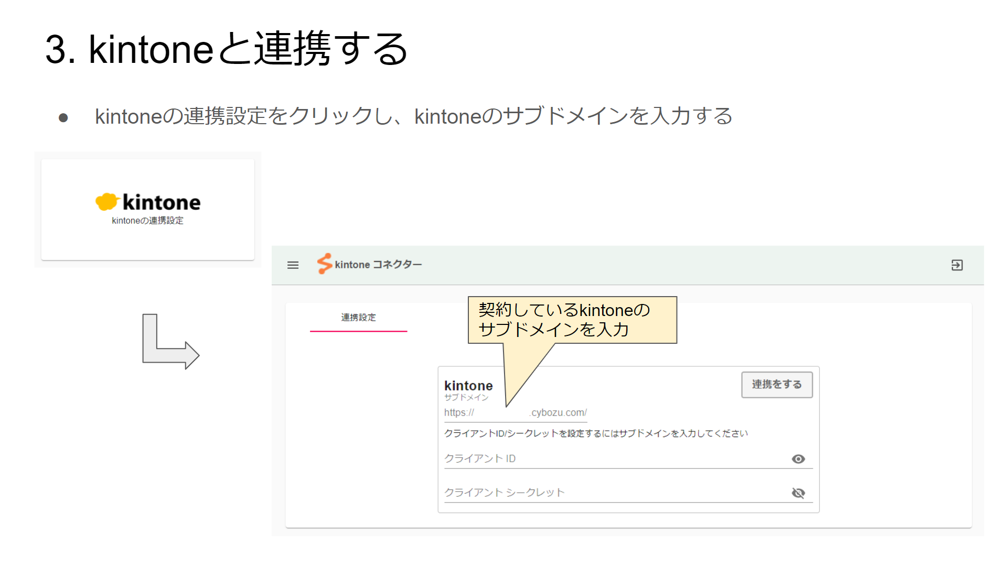
Task: Click the bullet text about kintoneのサブドメイン
Action: pos(413,116)
